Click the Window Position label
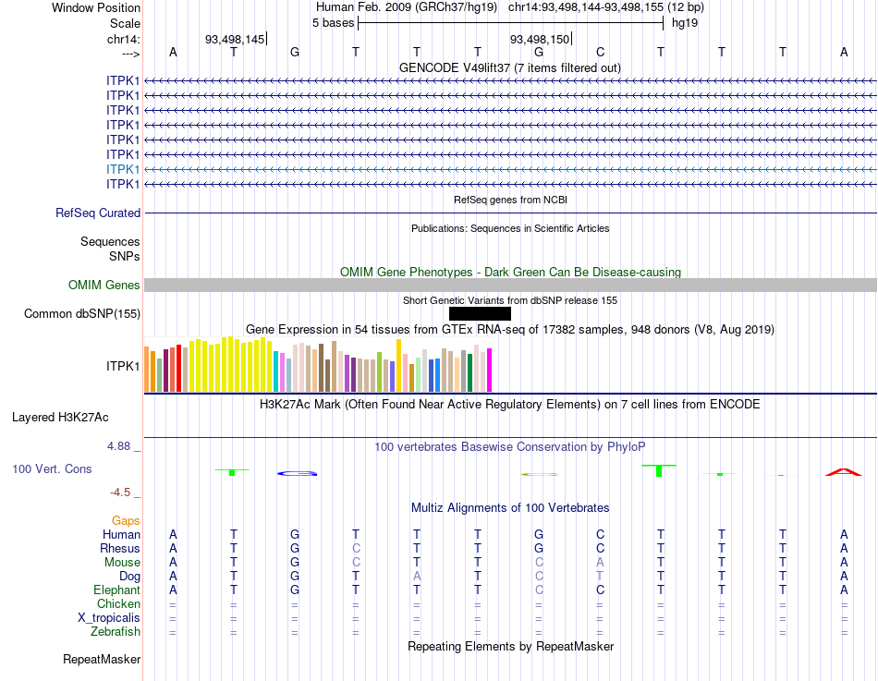878x681 pixels. (x=96, y=7)
